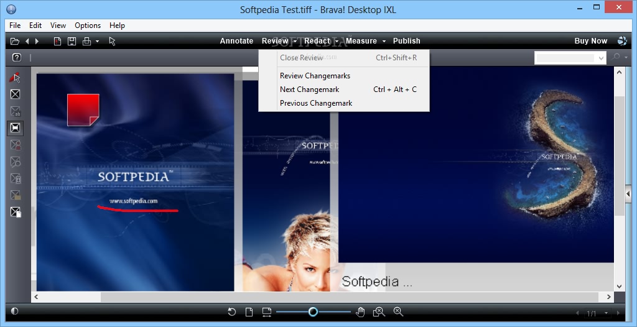637x327 pixels.
Task: Click the redaction tool with person icon
Action: pyautogui.click(x=15, y=145)
